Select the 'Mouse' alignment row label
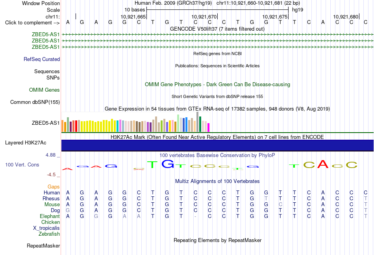This screenshot has height=255, width=374. (x=52, y=205)
